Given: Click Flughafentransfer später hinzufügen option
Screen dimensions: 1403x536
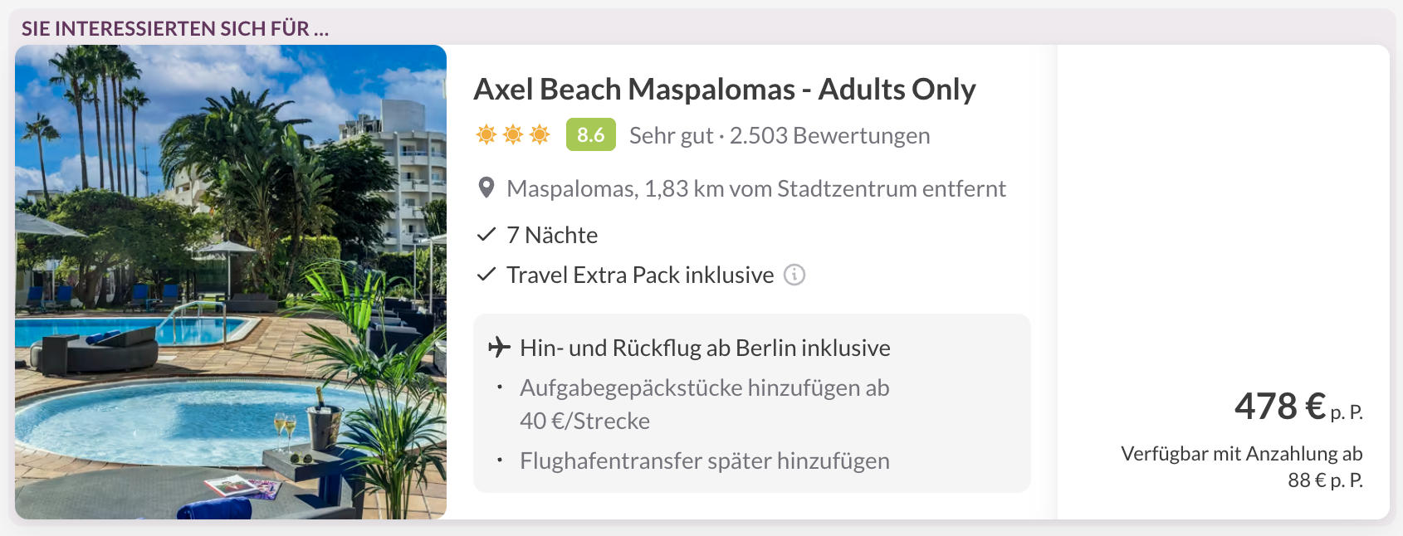Looking at the screenshot, I should click(x=704, y=460).
